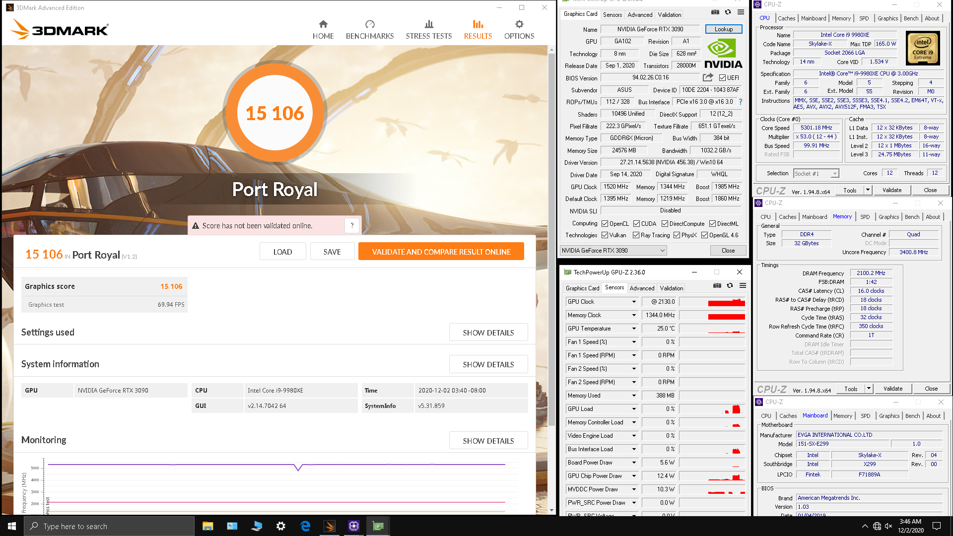
Task: Open 3DMark Options
Action: [519, 30]
